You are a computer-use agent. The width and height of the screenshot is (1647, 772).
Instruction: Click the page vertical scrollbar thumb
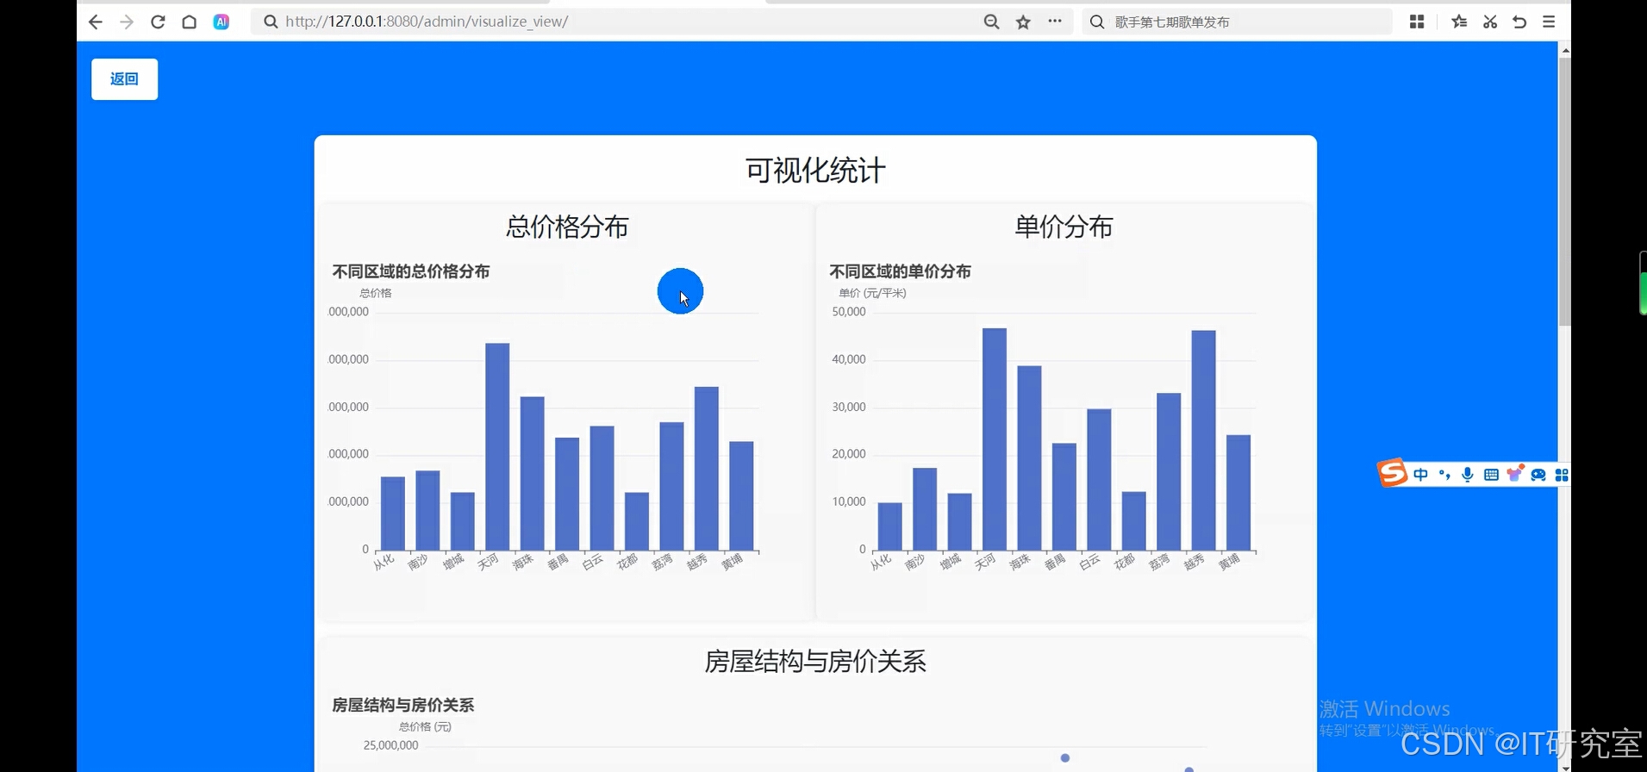tap(1565, 191)
